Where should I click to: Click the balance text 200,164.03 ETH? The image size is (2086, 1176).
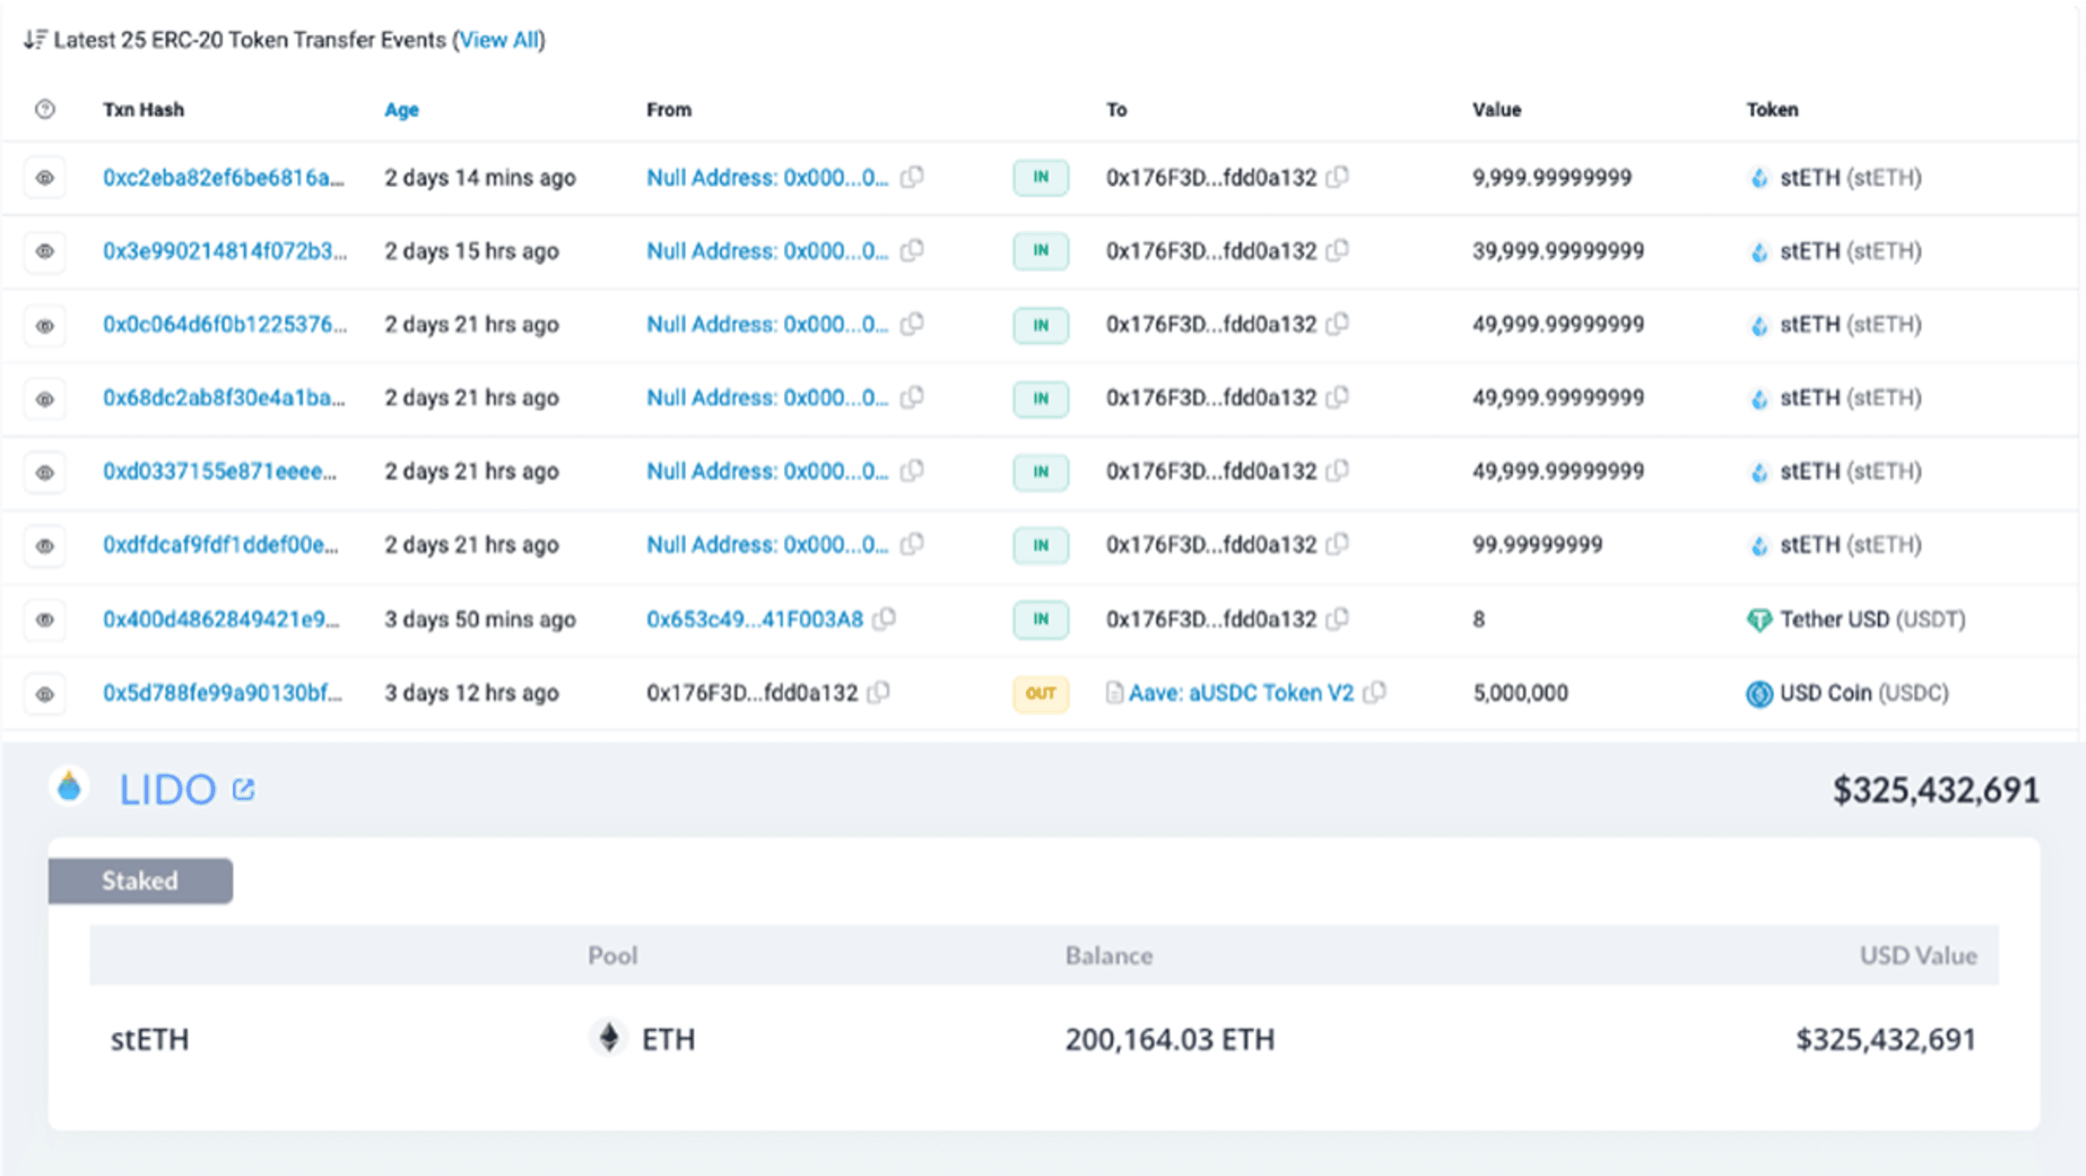[x=1170, y=1039]
